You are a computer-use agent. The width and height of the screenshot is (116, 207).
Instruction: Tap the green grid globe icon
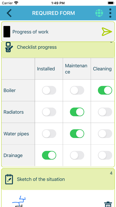[x=99, y=13]
